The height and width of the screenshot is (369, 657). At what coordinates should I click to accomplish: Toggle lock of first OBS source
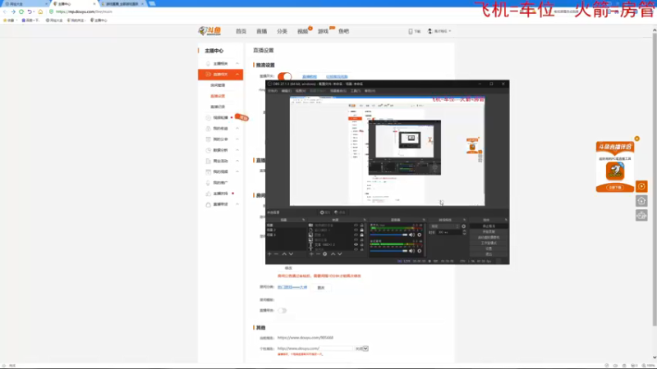click(361, 225)
